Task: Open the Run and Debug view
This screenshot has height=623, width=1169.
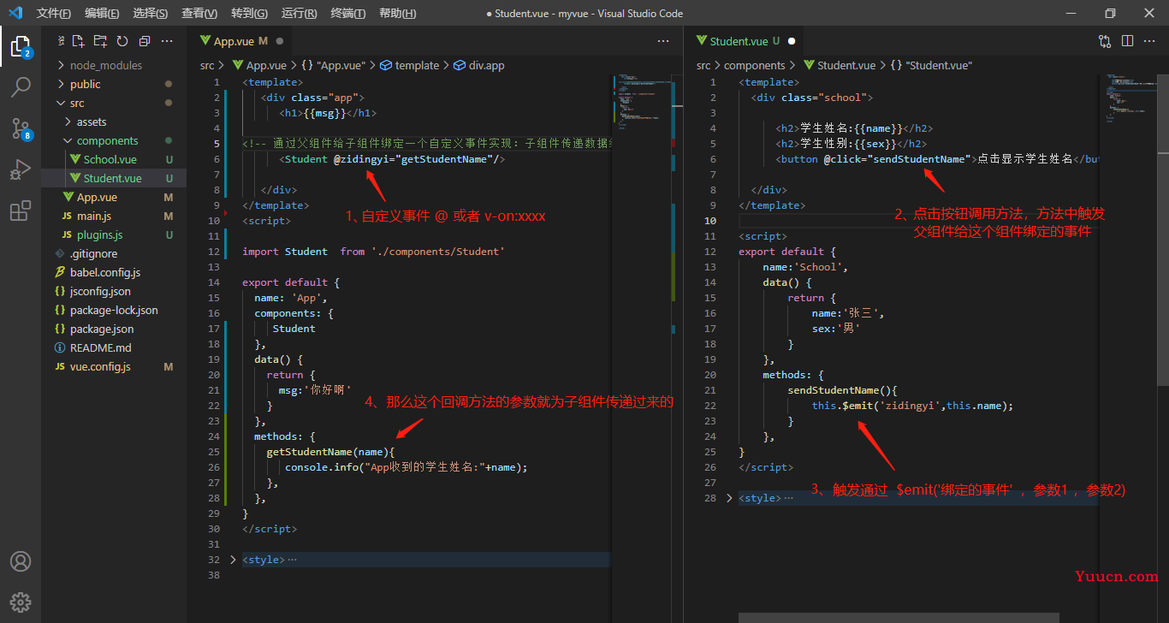Action: coord(21,169)
